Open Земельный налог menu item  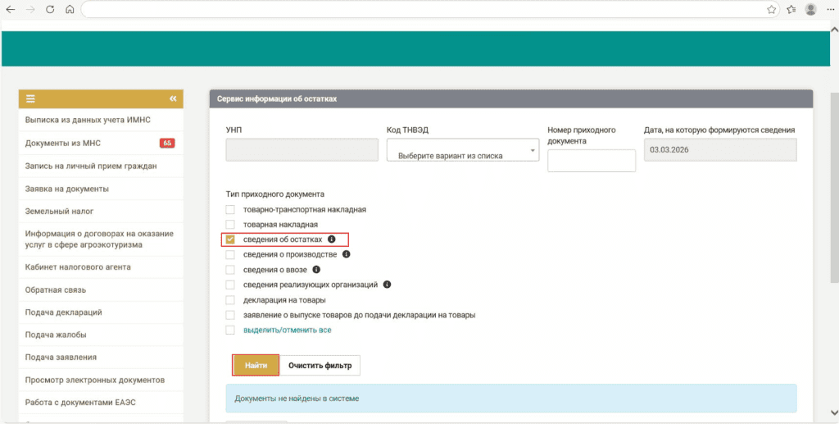(x=101, y=211)
